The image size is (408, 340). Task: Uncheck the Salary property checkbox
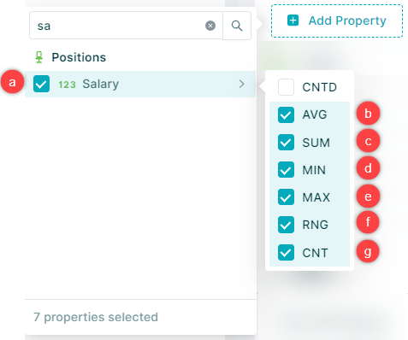[x=41, y=84]
